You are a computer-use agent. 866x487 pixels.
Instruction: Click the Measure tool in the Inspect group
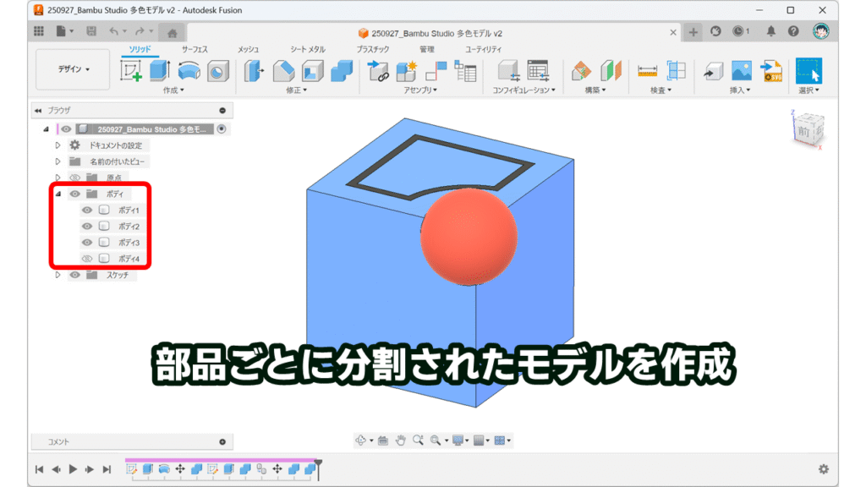coord(648,71)
